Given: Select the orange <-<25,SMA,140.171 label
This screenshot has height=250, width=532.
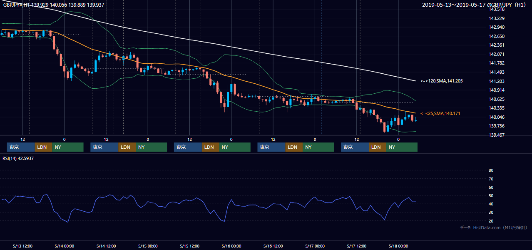Looking at the screenshot, I should point(440,113).
